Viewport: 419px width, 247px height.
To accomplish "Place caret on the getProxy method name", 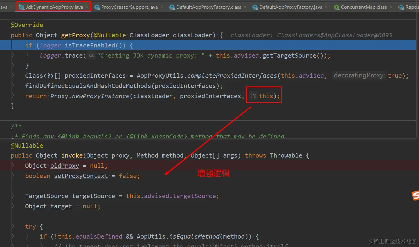I will coord(76,35).
